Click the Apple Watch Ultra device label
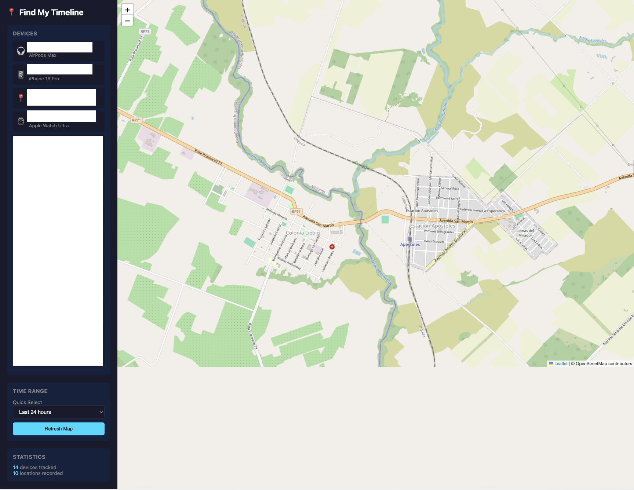Image resolution: width=634 pixels, height=490 pixels. 49,126
